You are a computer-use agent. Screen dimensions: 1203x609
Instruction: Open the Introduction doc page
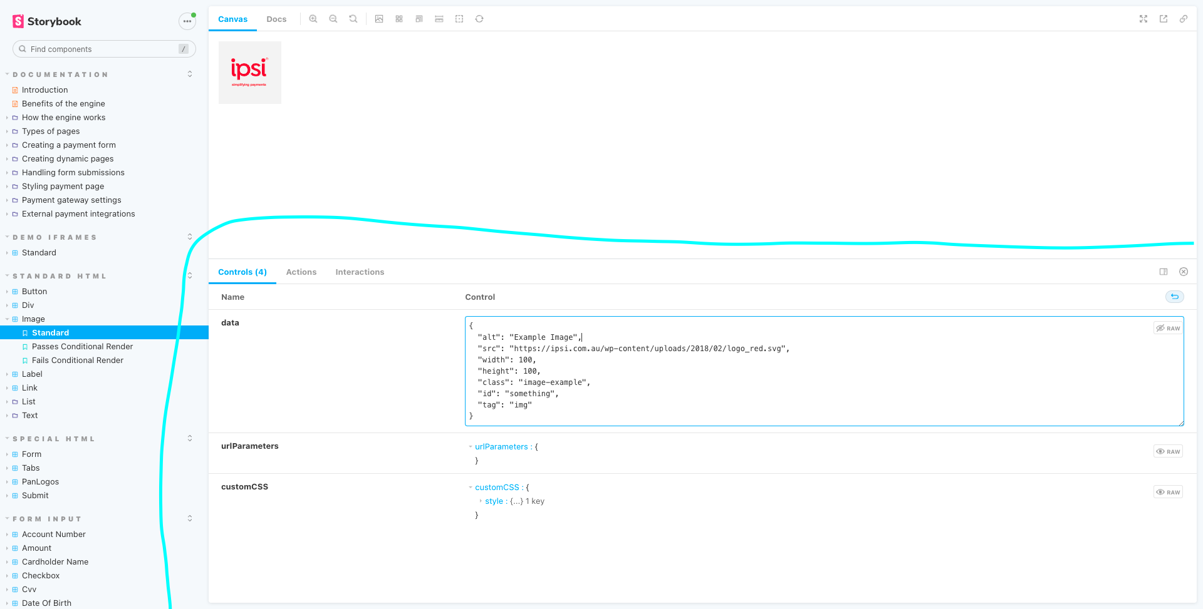coord(44,90)
